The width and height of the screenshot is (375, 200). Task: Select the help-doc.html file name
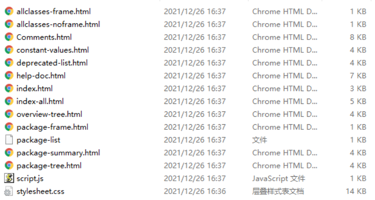(x=41, y=76)
